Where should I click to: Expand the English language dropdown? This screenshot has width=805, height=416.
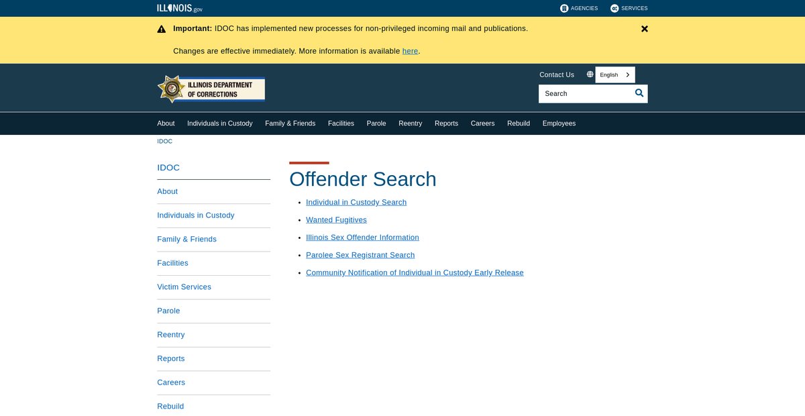coord(615,74)
